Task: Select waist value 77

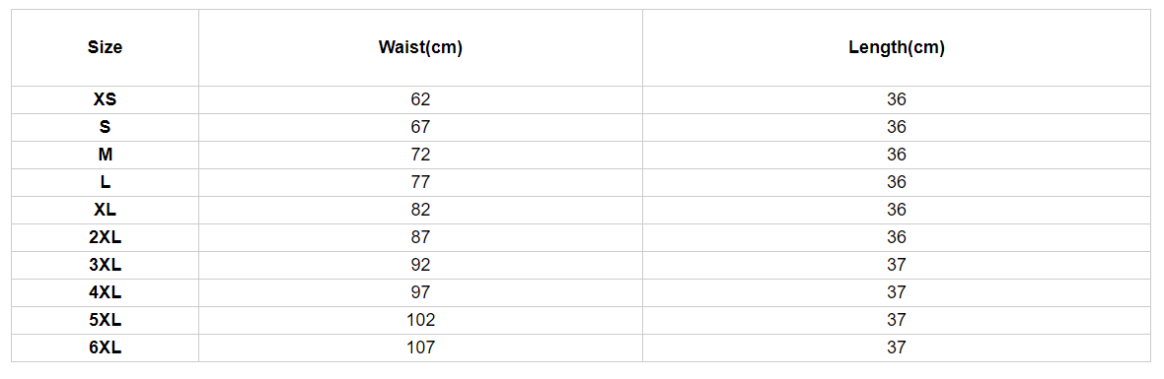Action: 420,182
